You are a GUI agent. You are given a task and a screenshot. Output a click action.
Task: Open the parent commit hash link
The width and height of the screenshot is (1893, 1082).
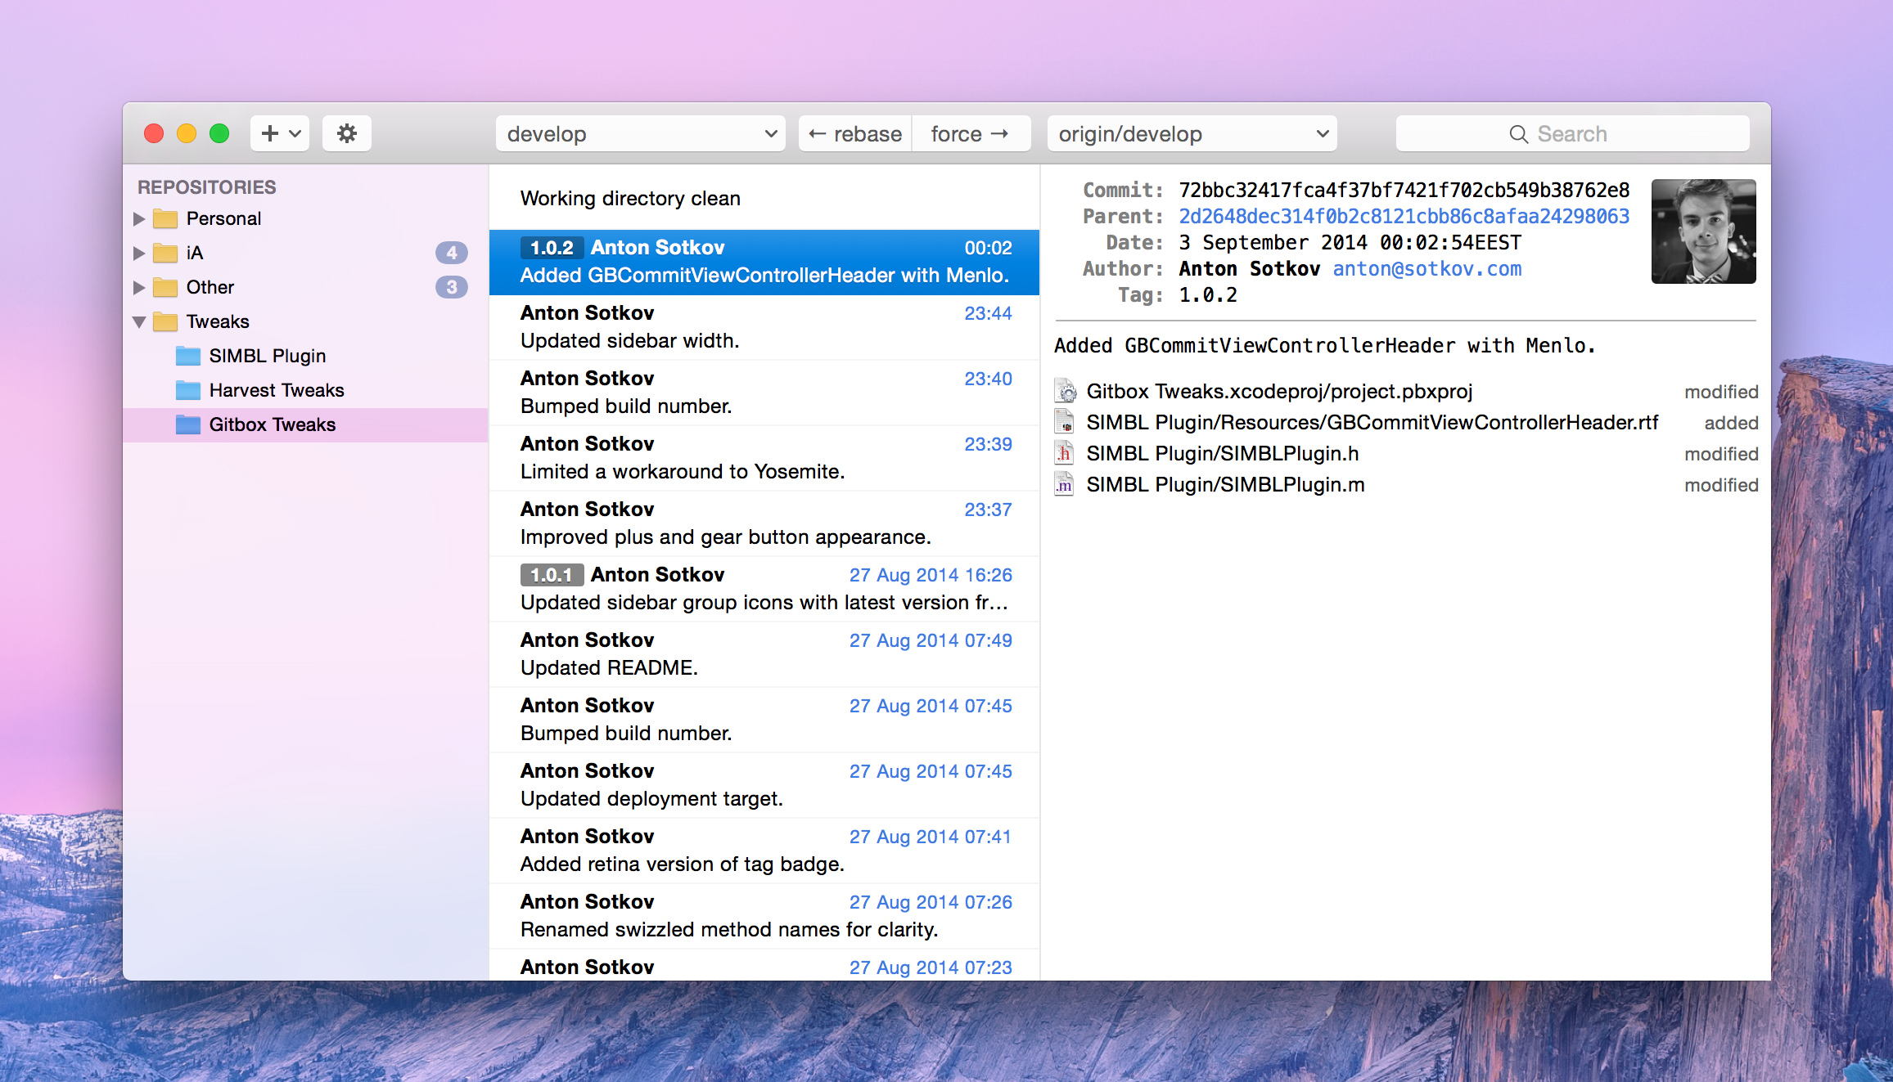(1404, 217)
